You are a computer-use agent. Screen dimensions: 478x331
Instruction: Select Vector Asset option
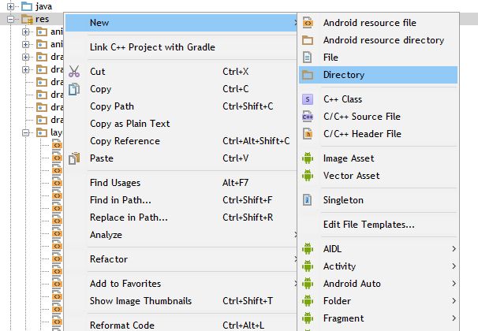[378, 176]
